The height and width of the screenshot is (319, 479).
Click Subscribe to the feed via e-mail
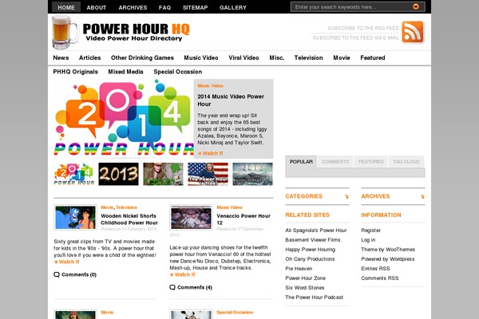tap(355, 37)
